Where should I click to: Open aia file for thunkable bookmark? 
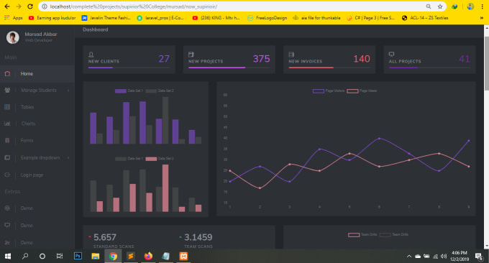pos(316,18)
